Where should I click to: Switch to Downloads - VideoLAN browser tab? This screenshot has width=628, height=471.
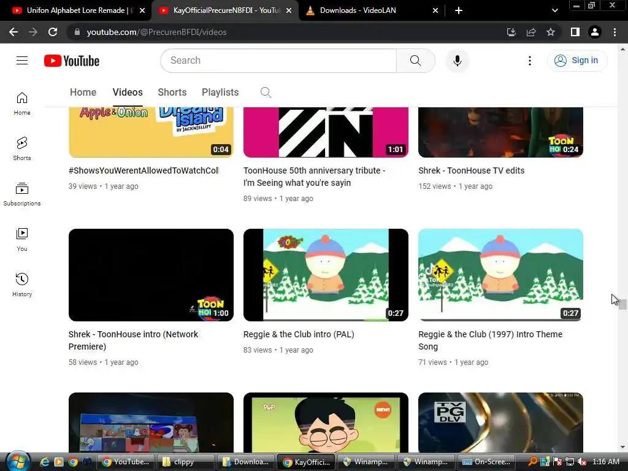(x=358, y=10)
